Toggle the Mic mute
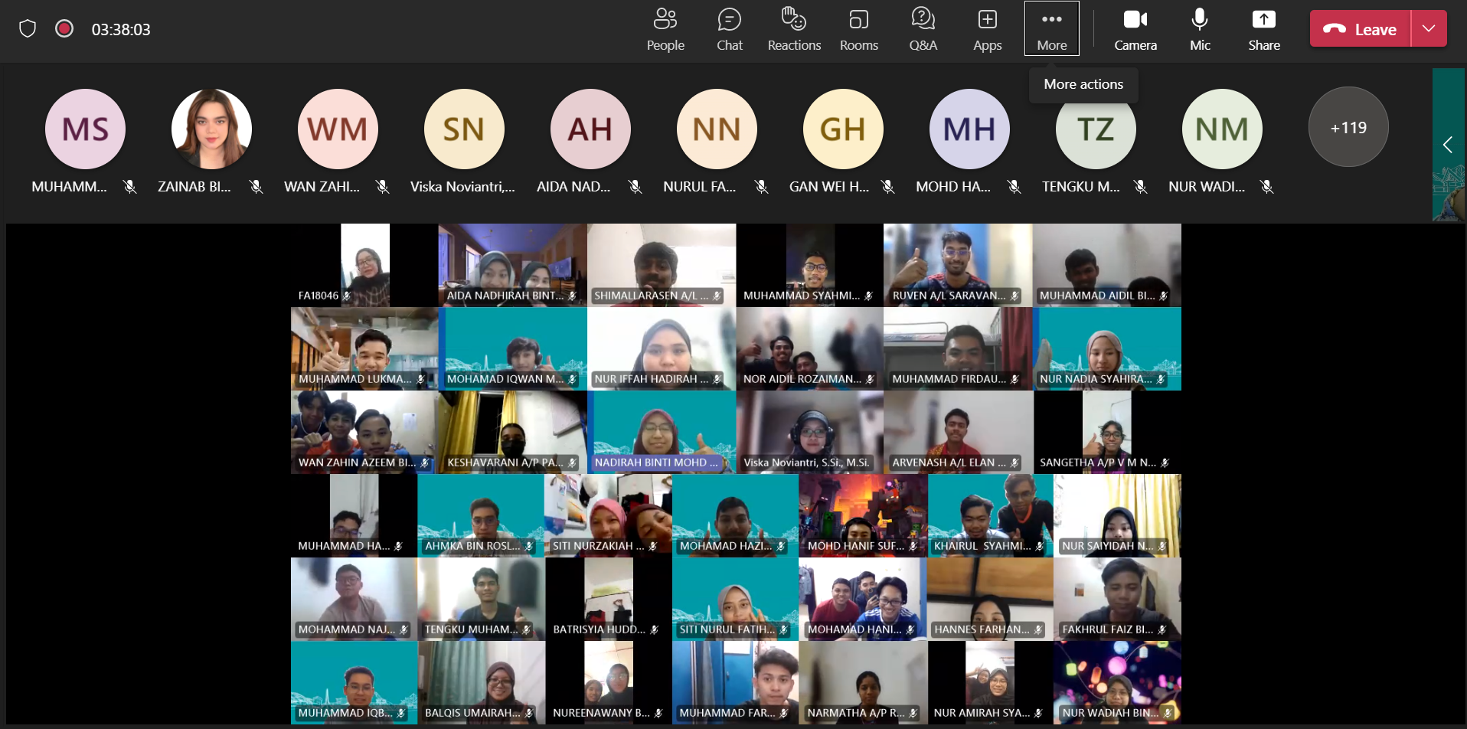 point(1200,29)
